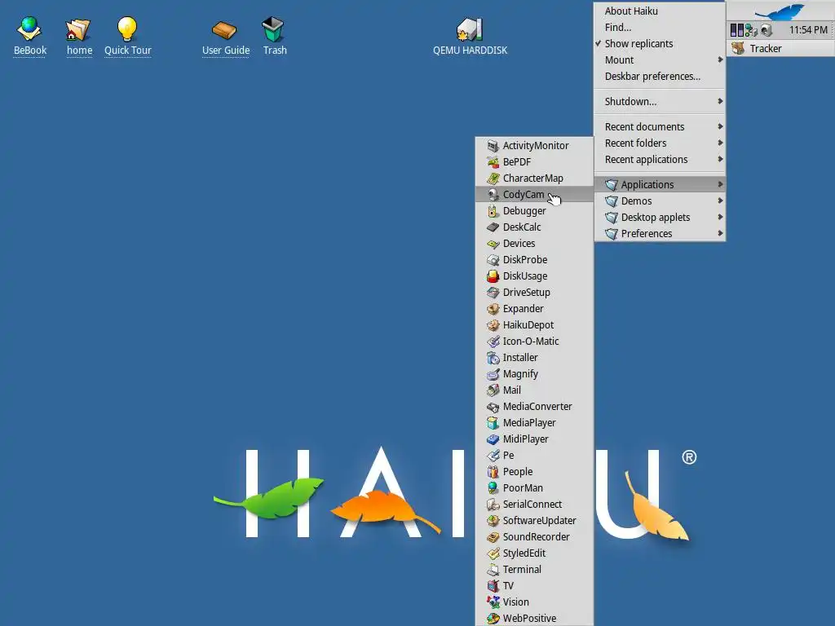This screenshot has height=626, width=835.
Task: Open Expander application
Action: point(534,308)
